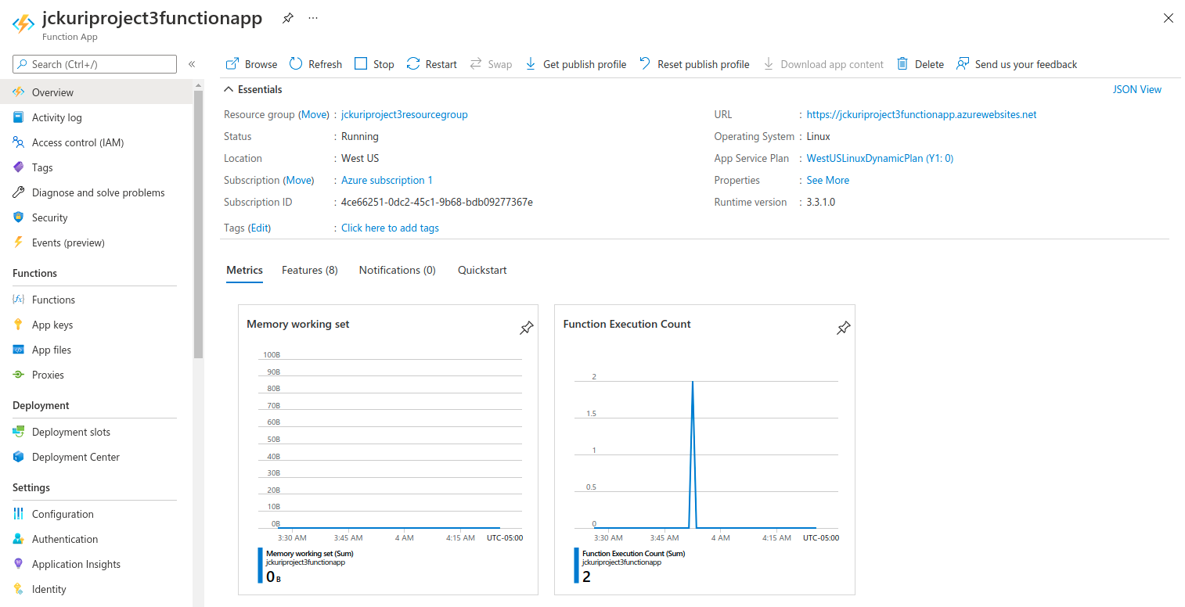Pin the Function Execution Count chart
Viewport: 1185px width, 607px height.
pos(843,329)
